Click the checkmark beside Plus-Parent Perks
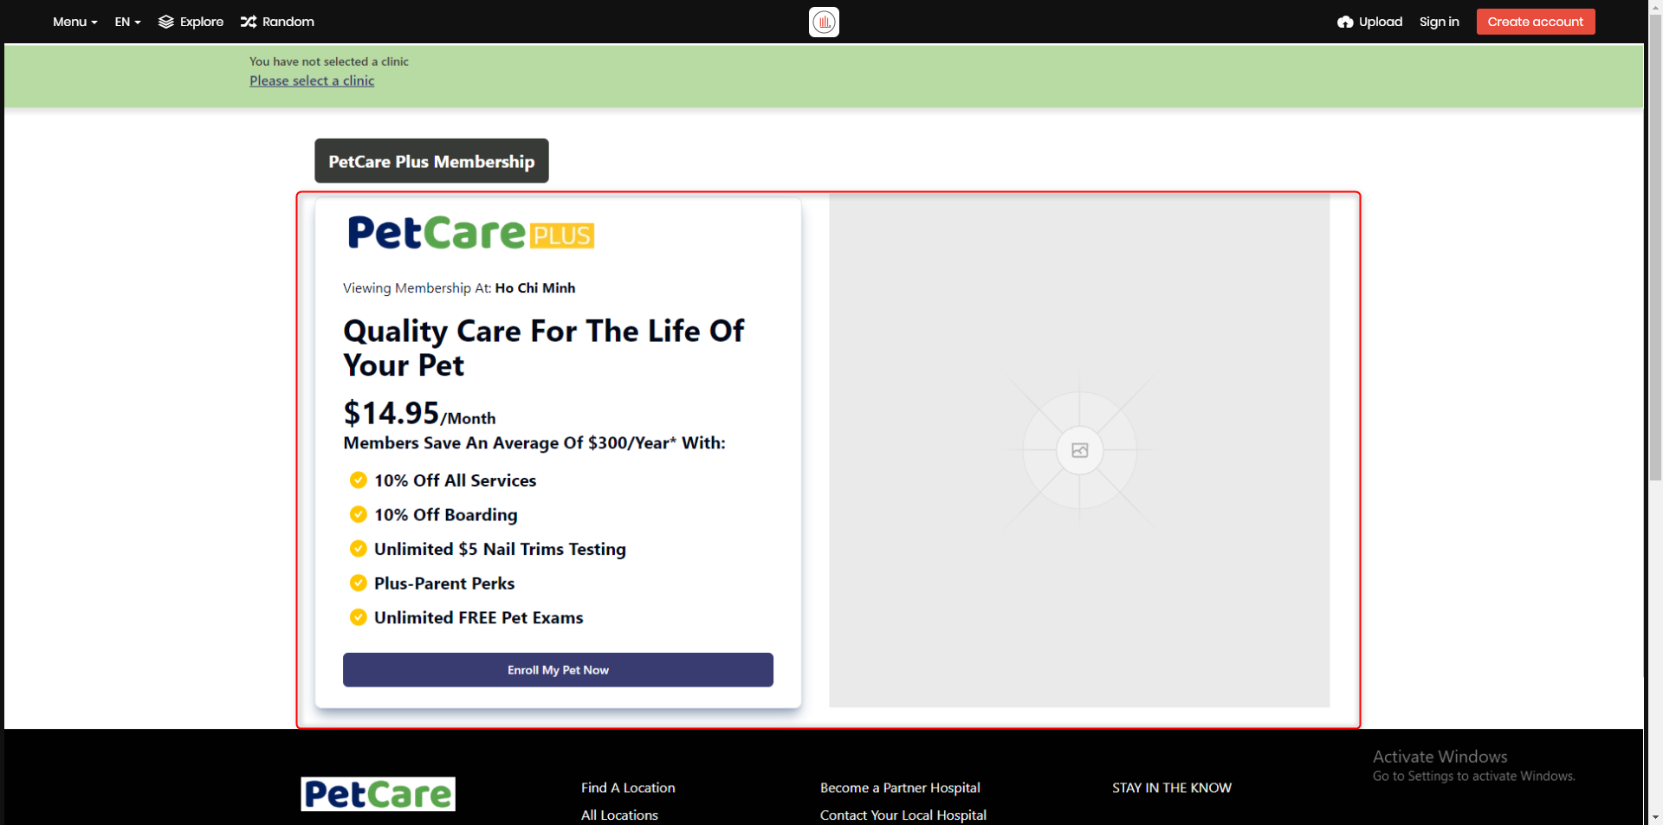Image resolution: width=1663 pixels, height=825 pixels. (x=358, y=583)
